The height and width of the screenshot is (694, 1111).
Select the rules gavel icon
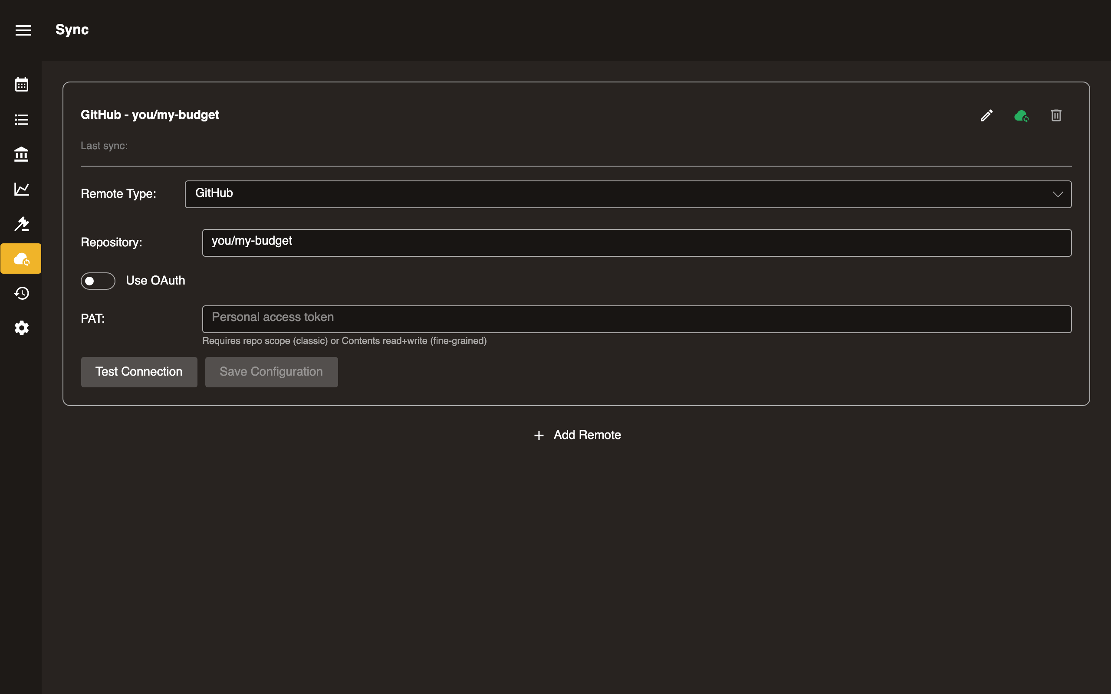pos(21,224)
